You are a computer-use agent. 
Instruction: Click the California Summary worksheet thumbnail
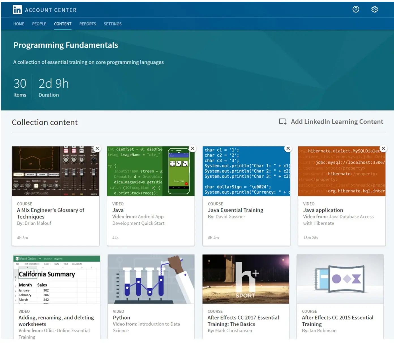point(57,279)
